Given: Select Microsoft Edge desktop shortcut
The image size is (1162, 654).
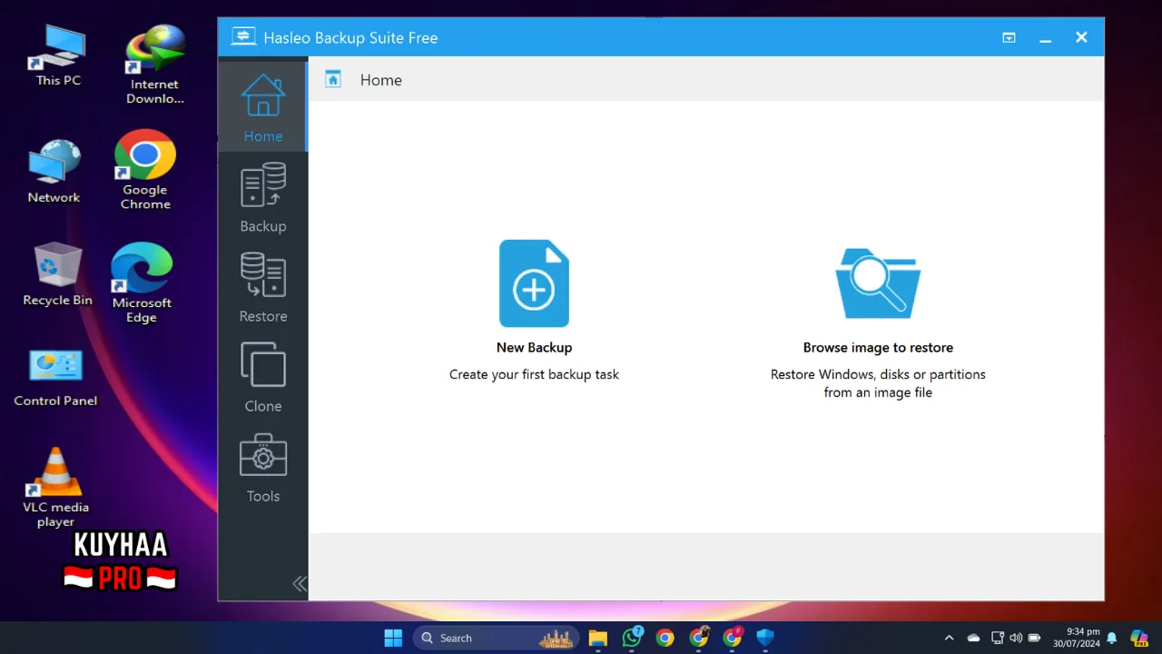Looking at the screenshot, I should 142,282.
